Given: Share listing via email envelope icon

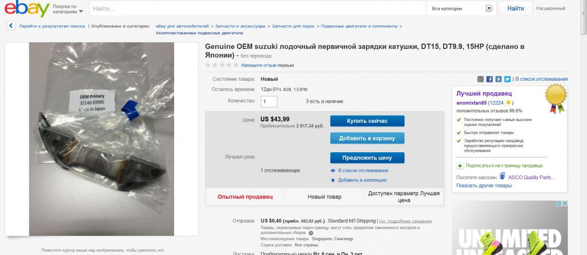Looking at the screenshot, I should point(480,79).
